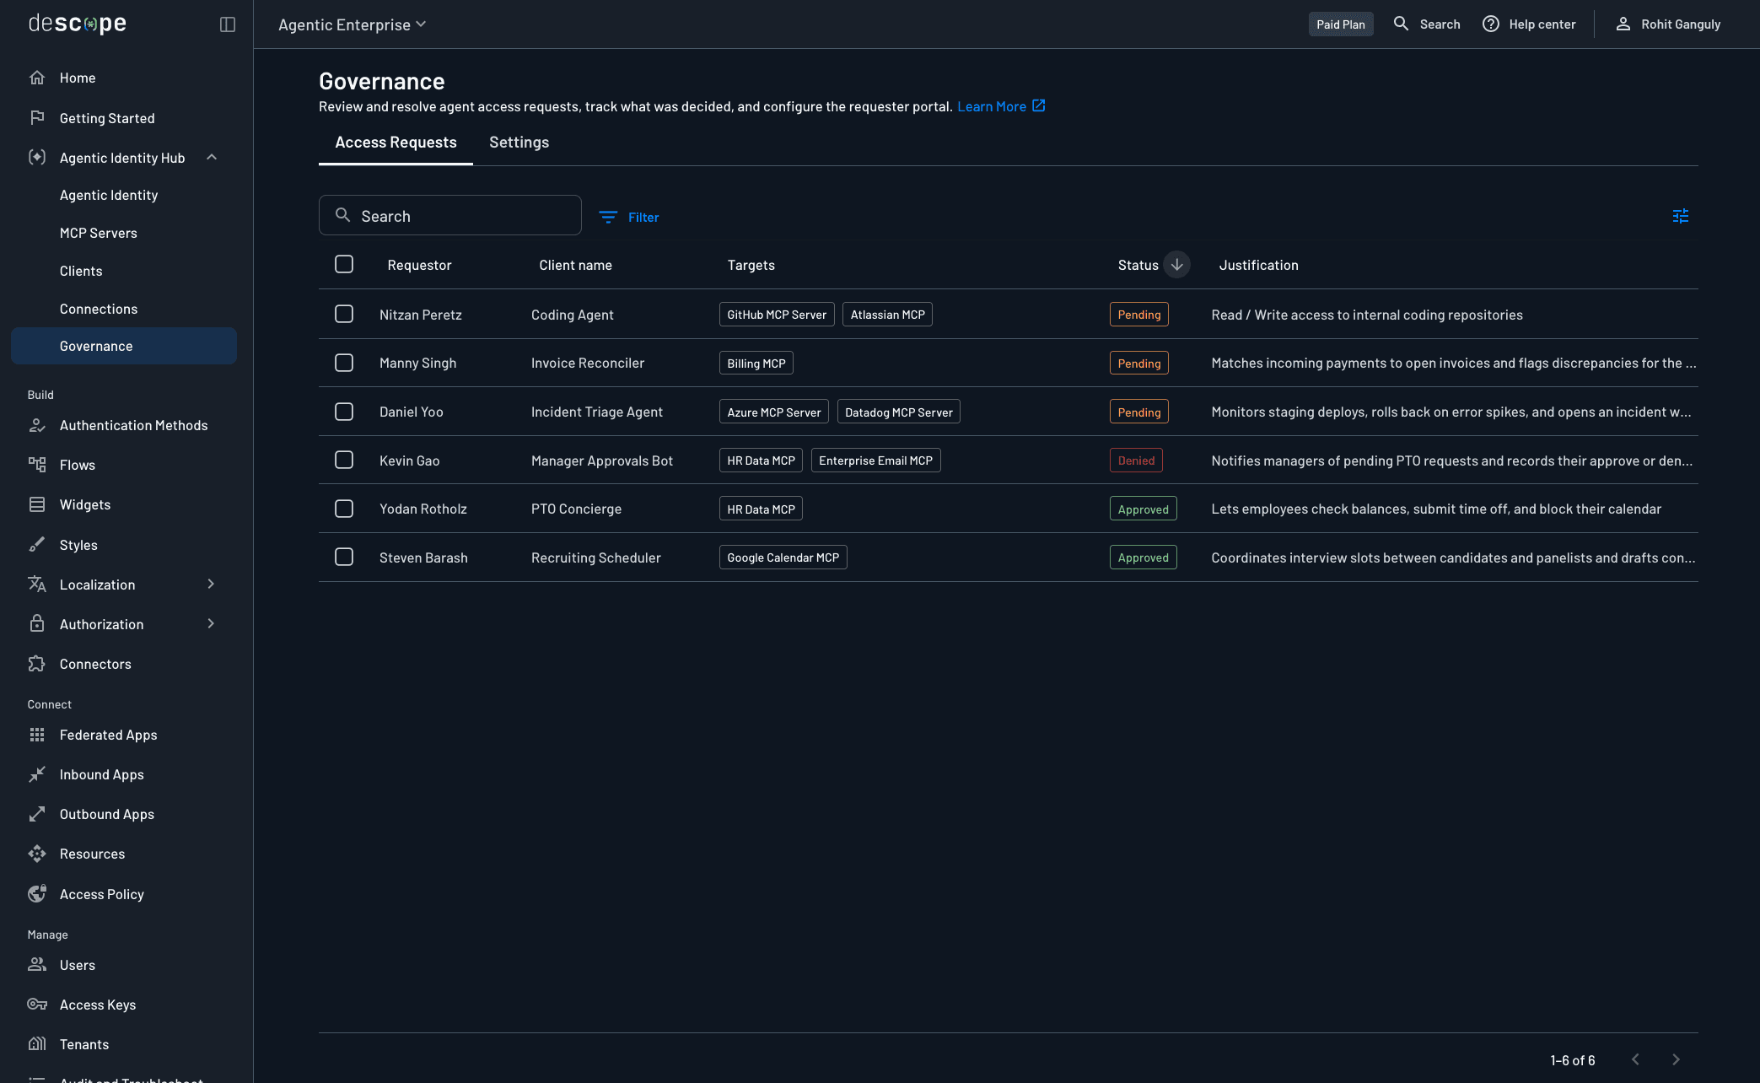Switch to the Settings tab

(519, 143)
